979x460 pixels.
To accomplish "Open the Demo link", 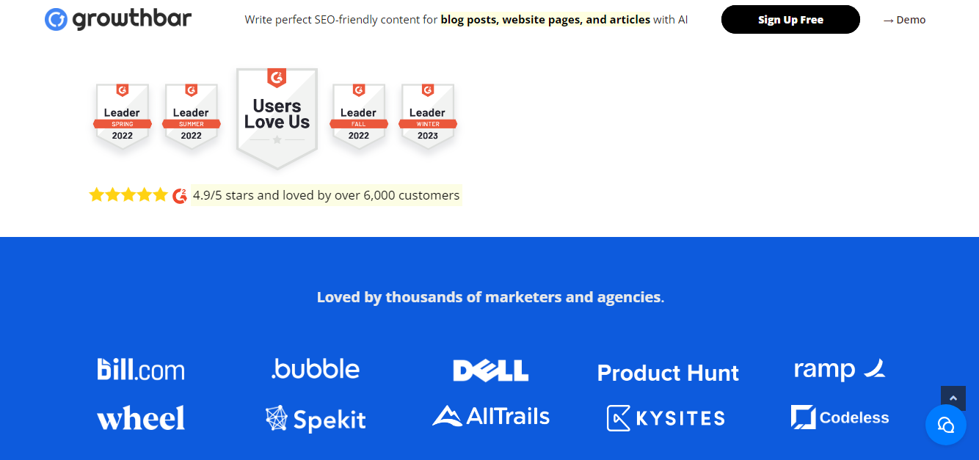I will coord(904,20).
